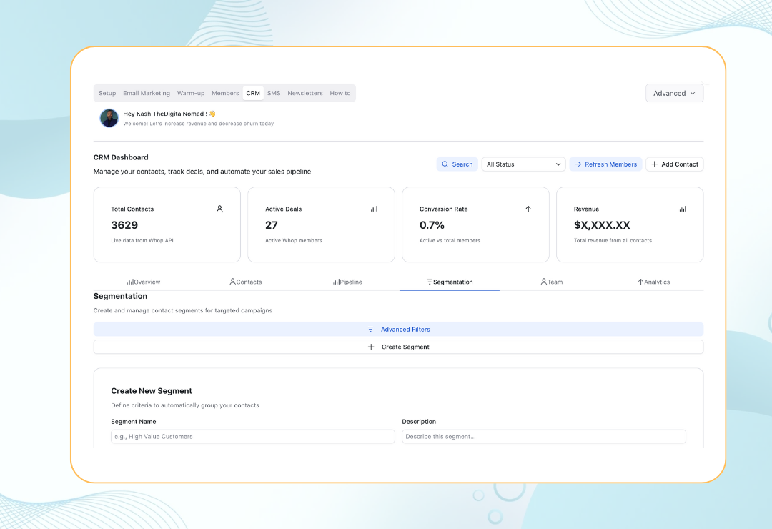Open the Advanced dropdown

(x=673, y=93)
